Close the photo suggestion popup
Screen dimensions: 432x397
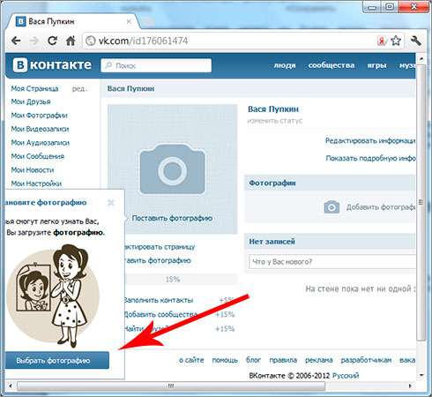[x=111, y=203]
